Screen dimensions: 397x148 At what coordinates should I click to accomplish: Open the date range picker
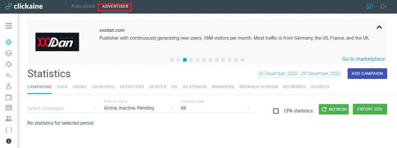[299, 73]
